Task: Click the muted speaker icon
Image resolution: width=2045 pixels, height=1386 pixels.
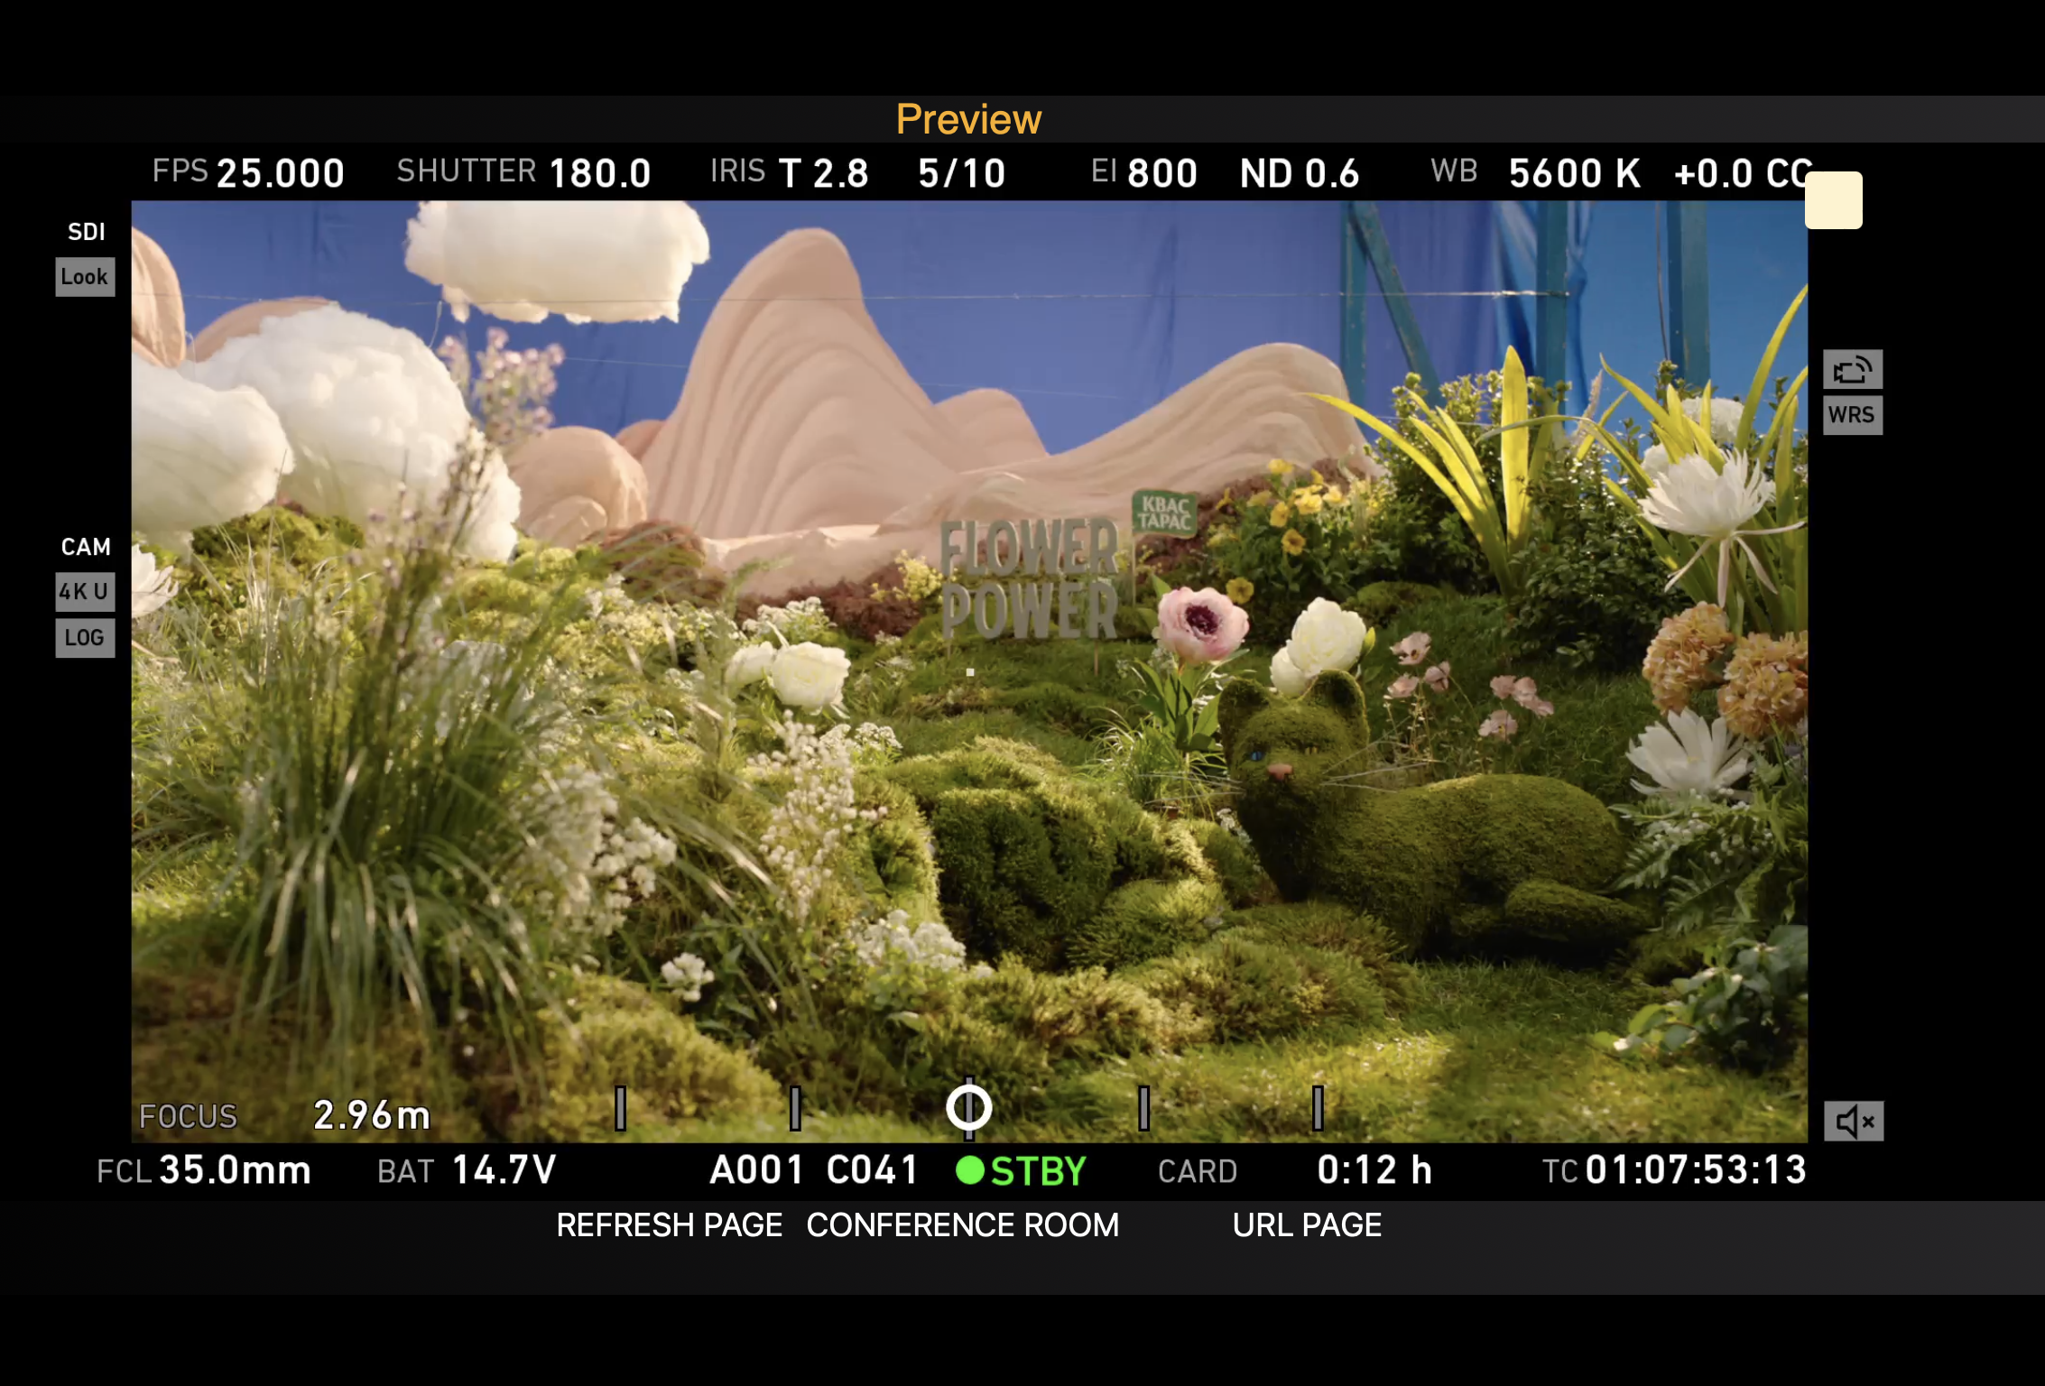Action: 1853,1121
